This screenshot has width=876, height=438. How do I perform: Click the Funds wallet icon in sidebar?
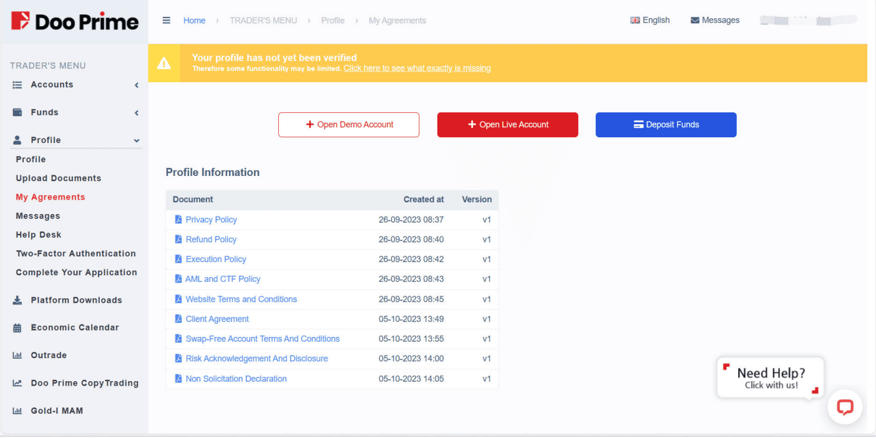[17, 112]
